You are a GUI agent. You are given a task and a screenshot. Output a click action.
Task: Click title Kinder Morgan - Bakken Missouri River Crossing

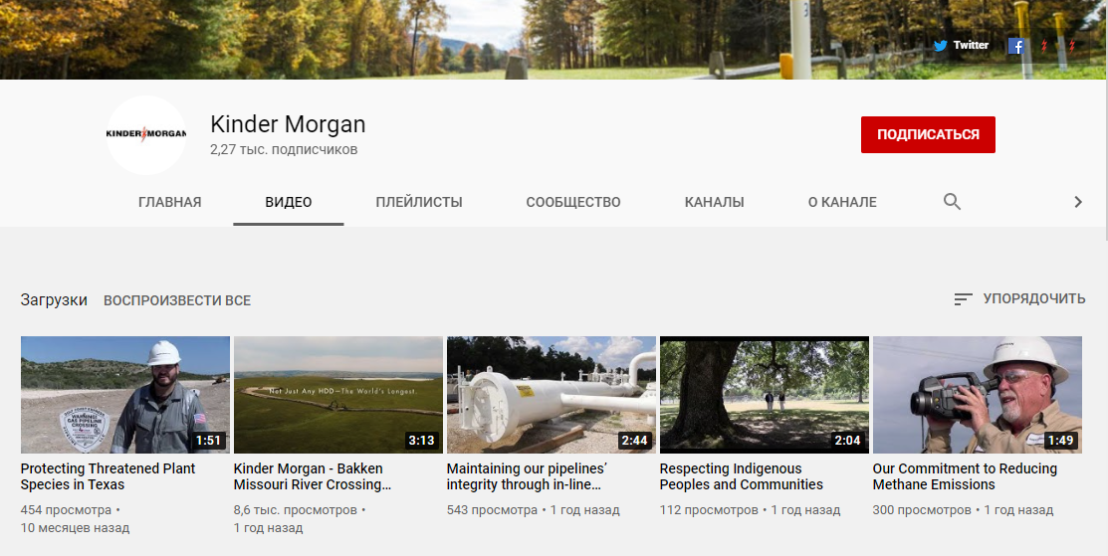[313, 476]
